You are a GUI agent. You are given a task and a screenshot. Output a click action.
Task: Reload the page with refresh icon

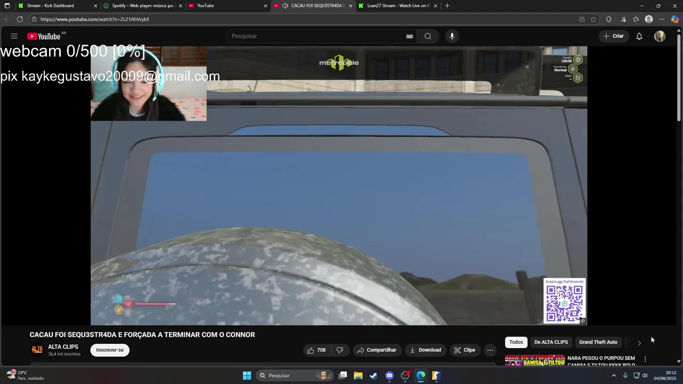[x=20, y=19]
